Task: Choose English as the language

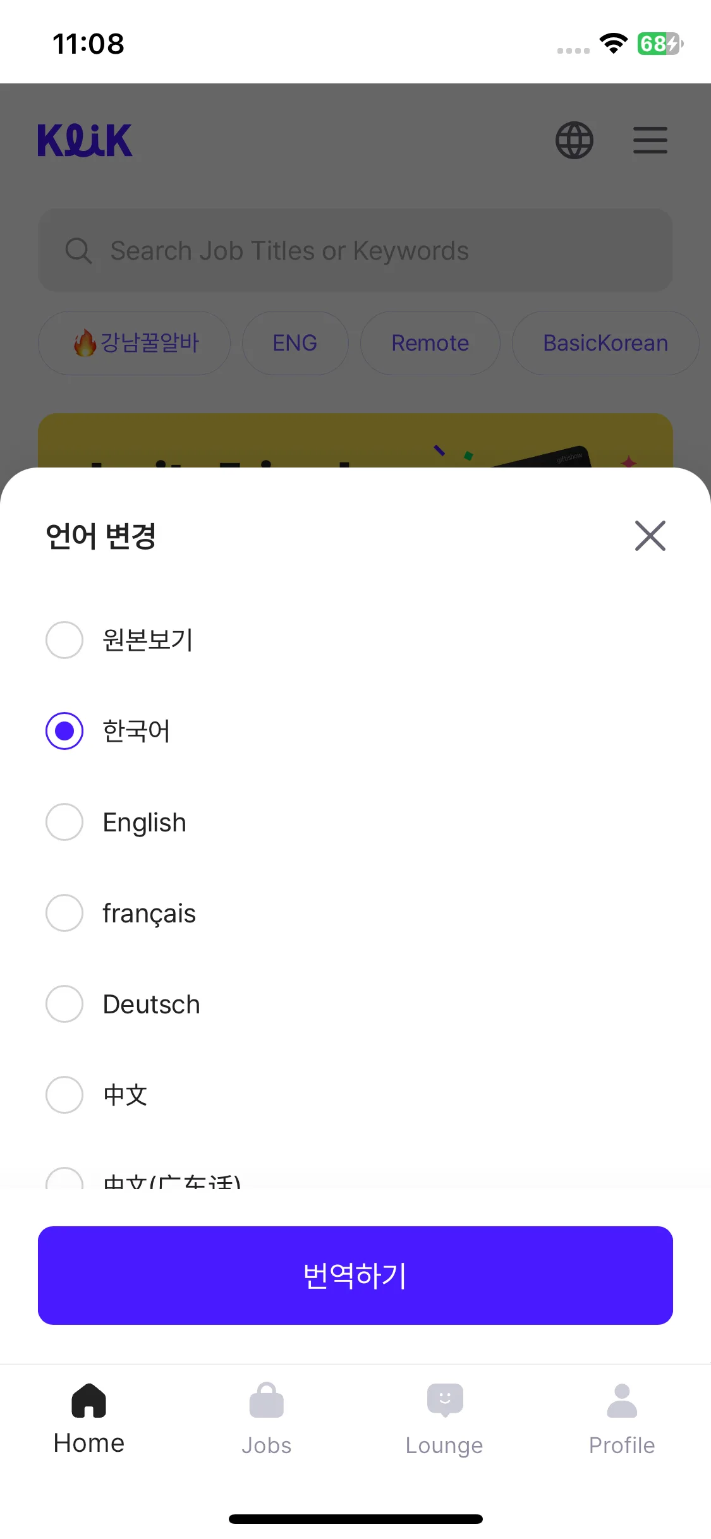Action: 64,822
